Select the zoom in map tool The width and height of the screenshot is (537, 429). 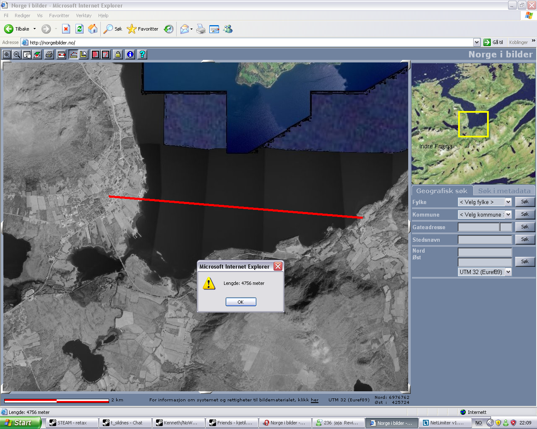tap(7, 54)
